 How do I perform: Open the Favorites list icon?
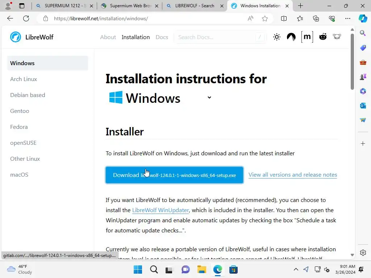300,18
